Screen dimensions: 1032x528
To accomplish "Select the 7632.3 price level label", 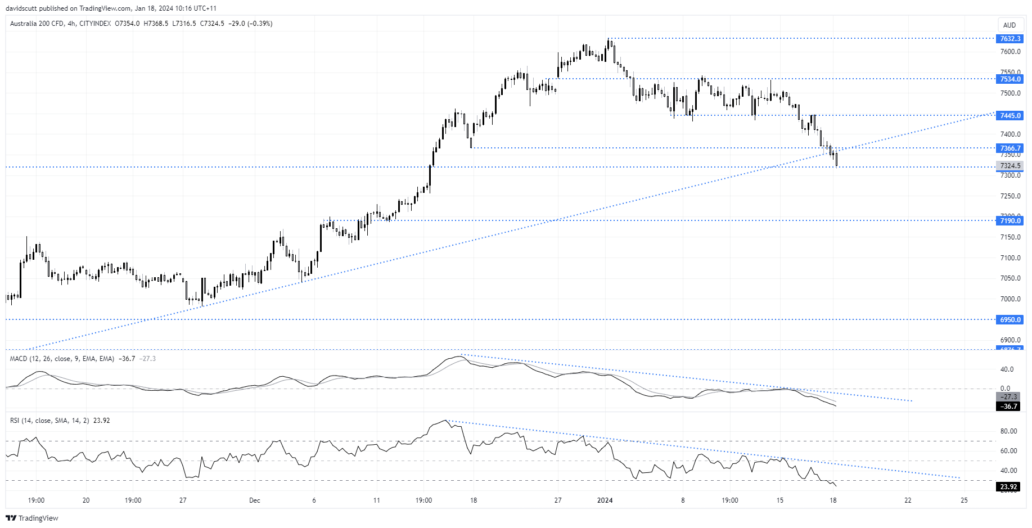I will tap(1010, 39).
